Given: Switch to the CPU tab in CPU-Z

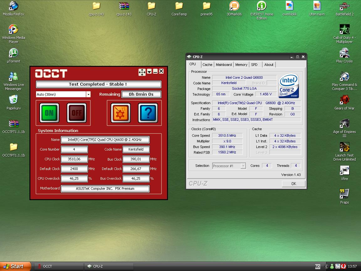Looking at the screenshot, I should (x=192, y=64).
